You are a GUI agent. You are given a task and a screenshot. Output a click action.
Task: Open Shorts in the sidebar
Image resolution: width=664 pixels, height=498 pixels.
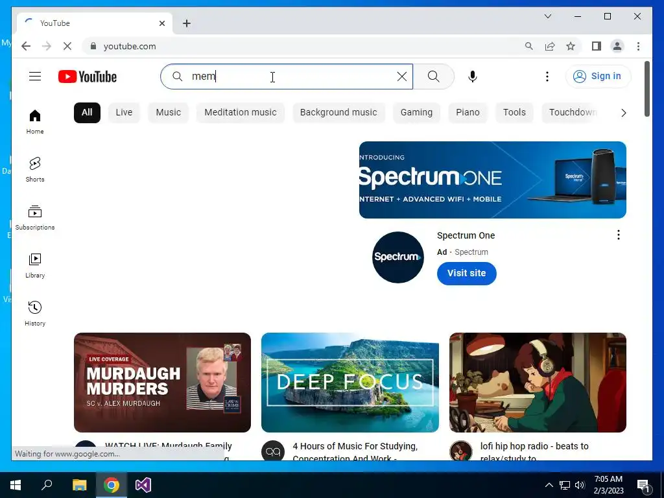coord(35,170)
